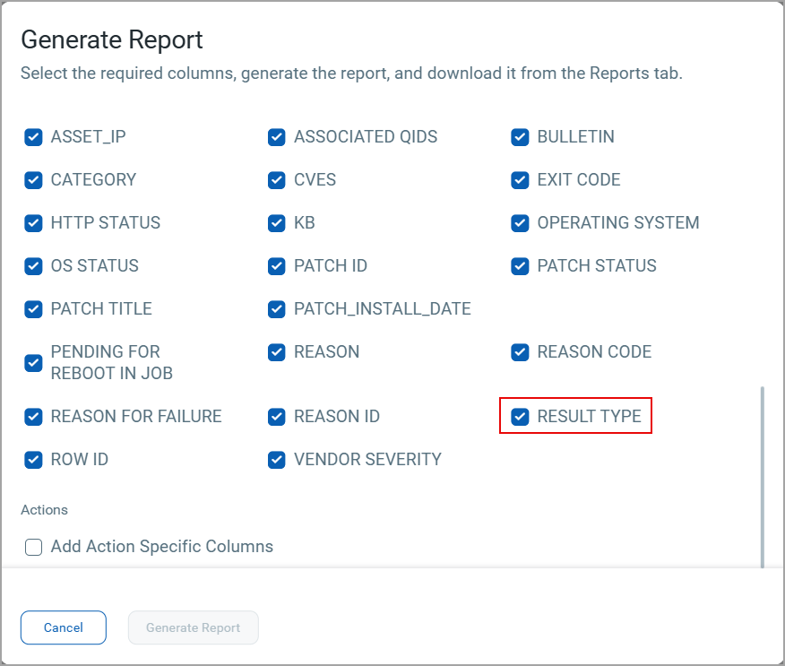Toggle PENDING FOR REBOOT IN JOB off

tap(33, 363)
